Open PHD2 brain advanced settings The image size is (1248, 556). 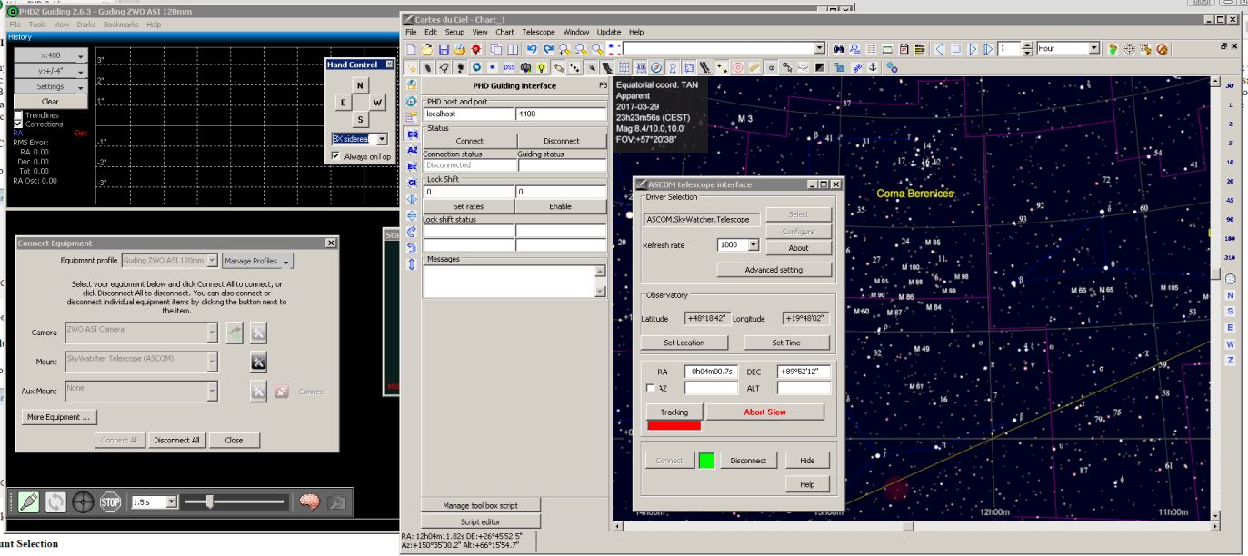click(309, 501)
